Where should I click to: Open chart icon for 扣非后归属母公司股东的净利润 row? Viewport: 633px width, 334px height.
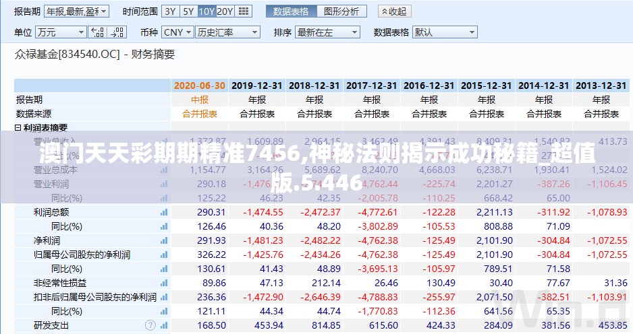click(x=163, y=297)
